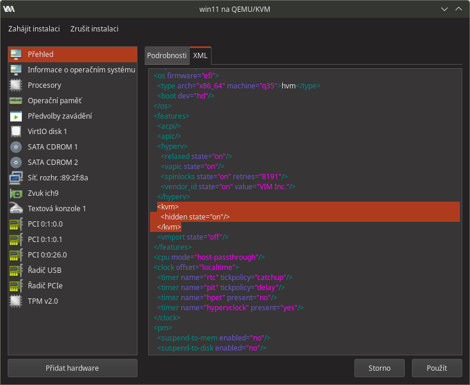This screenshot has height=385, width=470.
Task: Click the spinlocks retries="8191" line
Action: coord(224,177)
